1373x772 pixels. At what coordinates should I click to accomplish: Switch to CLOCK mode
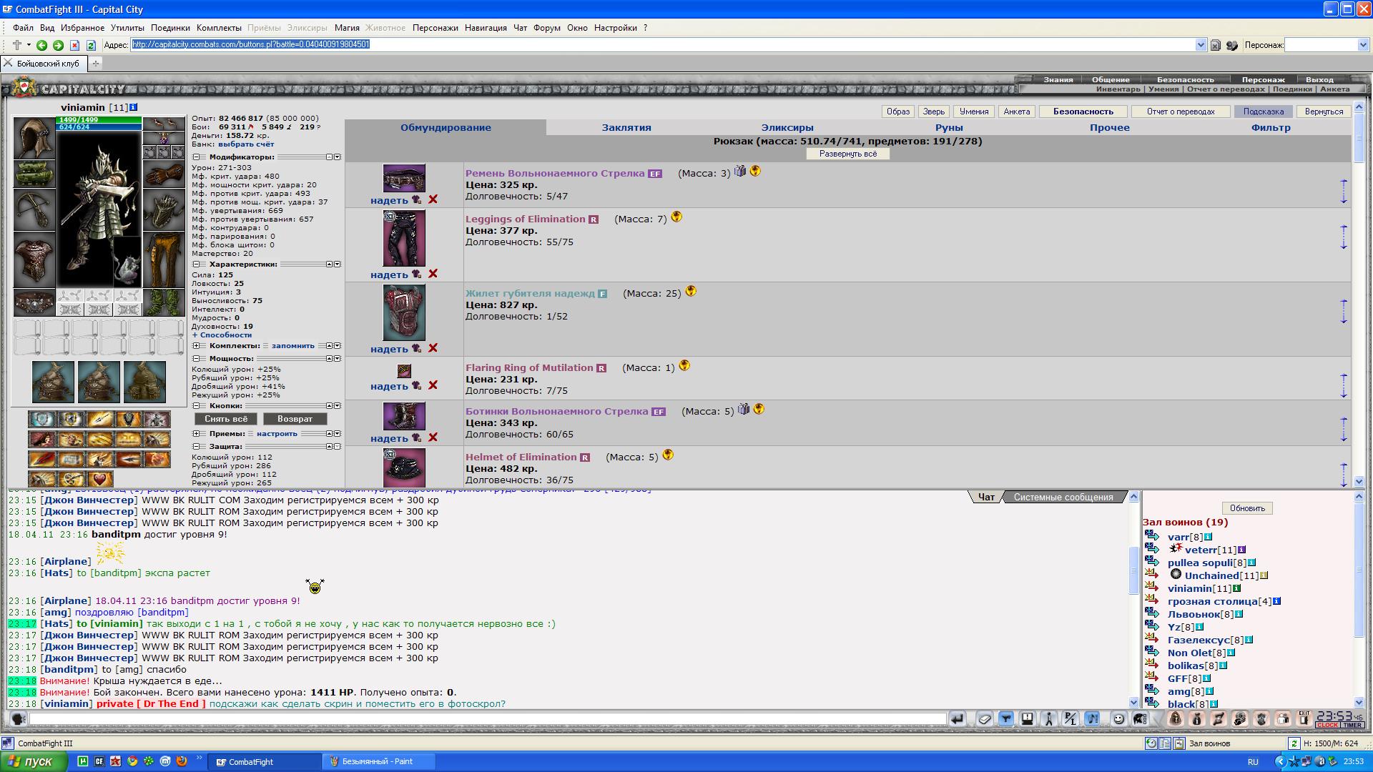tap(1327, 726)
